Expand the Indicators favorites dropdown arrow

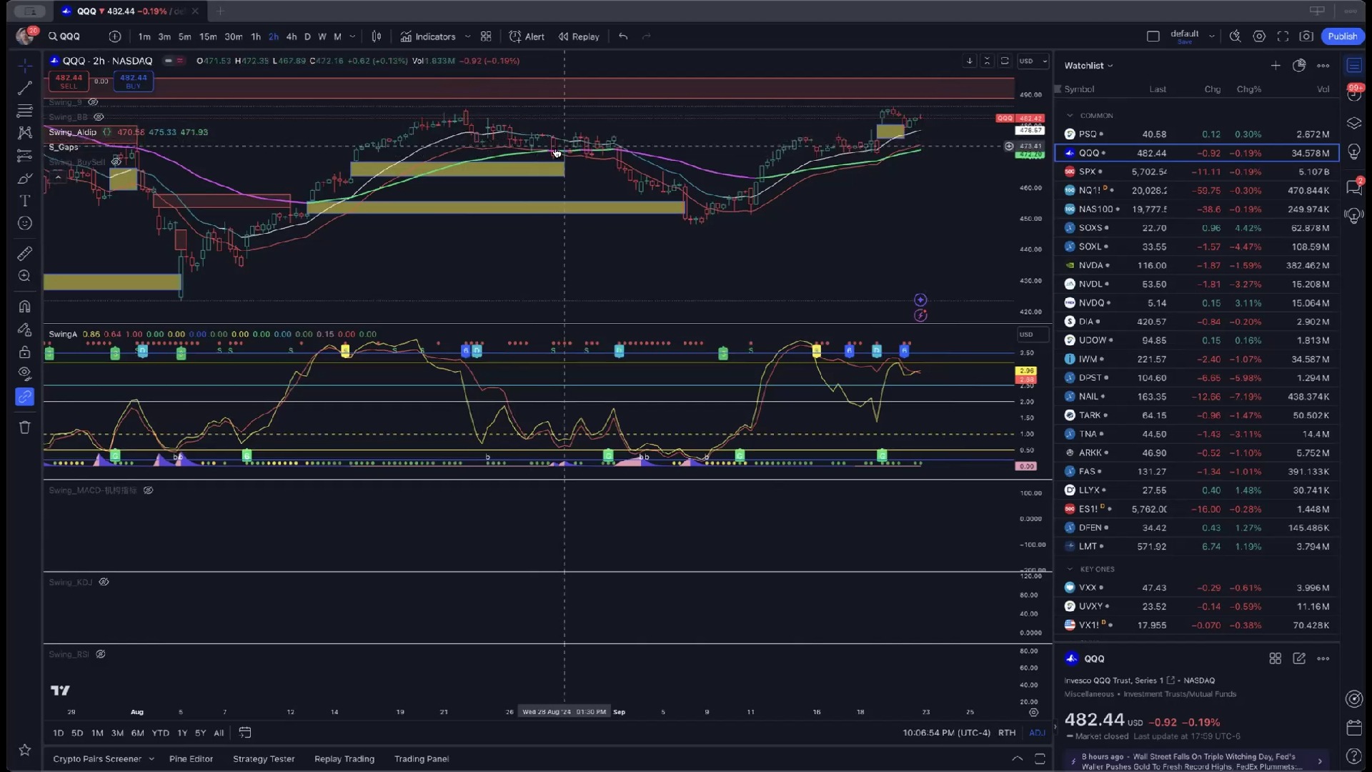(x=467, y=36)
